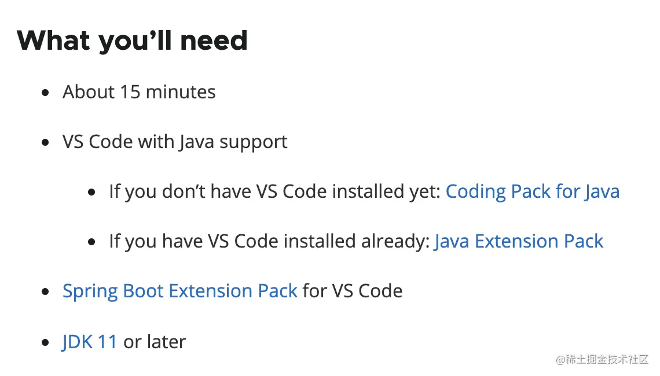Click the bullet before "About 15 minutes"
The height and width of the screenshot is (376, 660).
click(46, 93)
